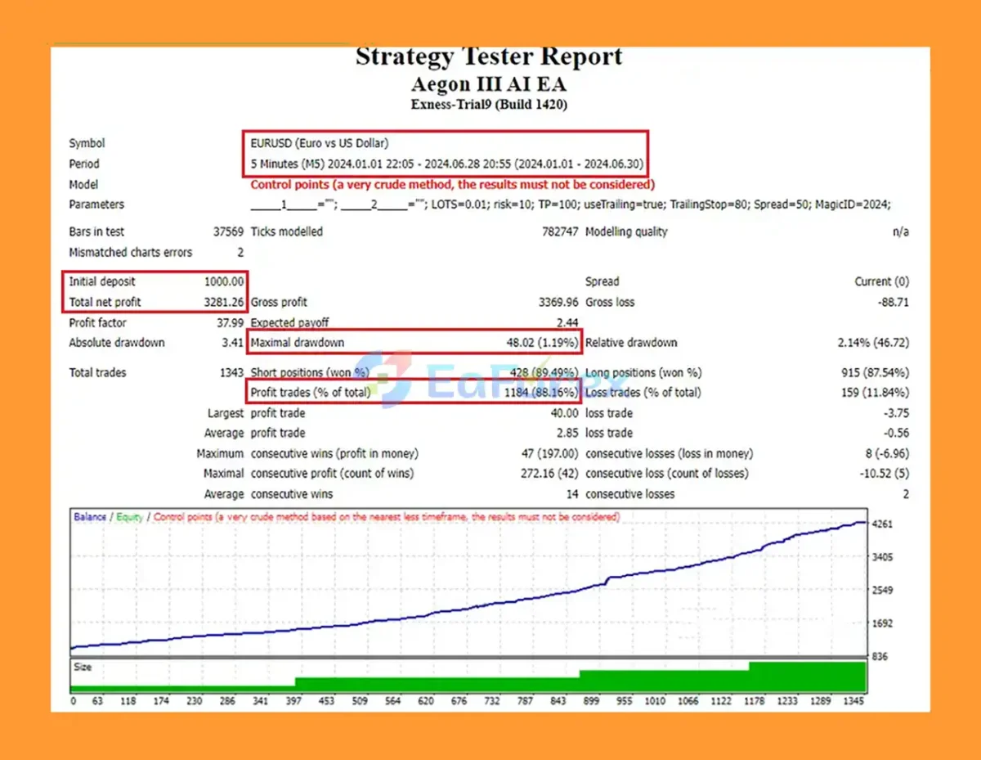The image size is (981, 760).
Task: Select average profit trade value '2.85'
Action: (x=568, y=433)
